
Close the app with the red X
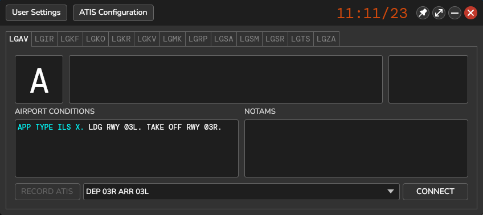[x=470, y=13]
